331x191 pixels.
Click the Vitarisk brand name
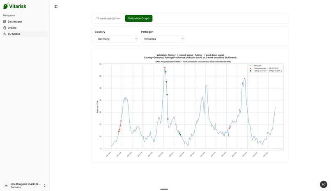pyautogui.click(x=18, y=6)
